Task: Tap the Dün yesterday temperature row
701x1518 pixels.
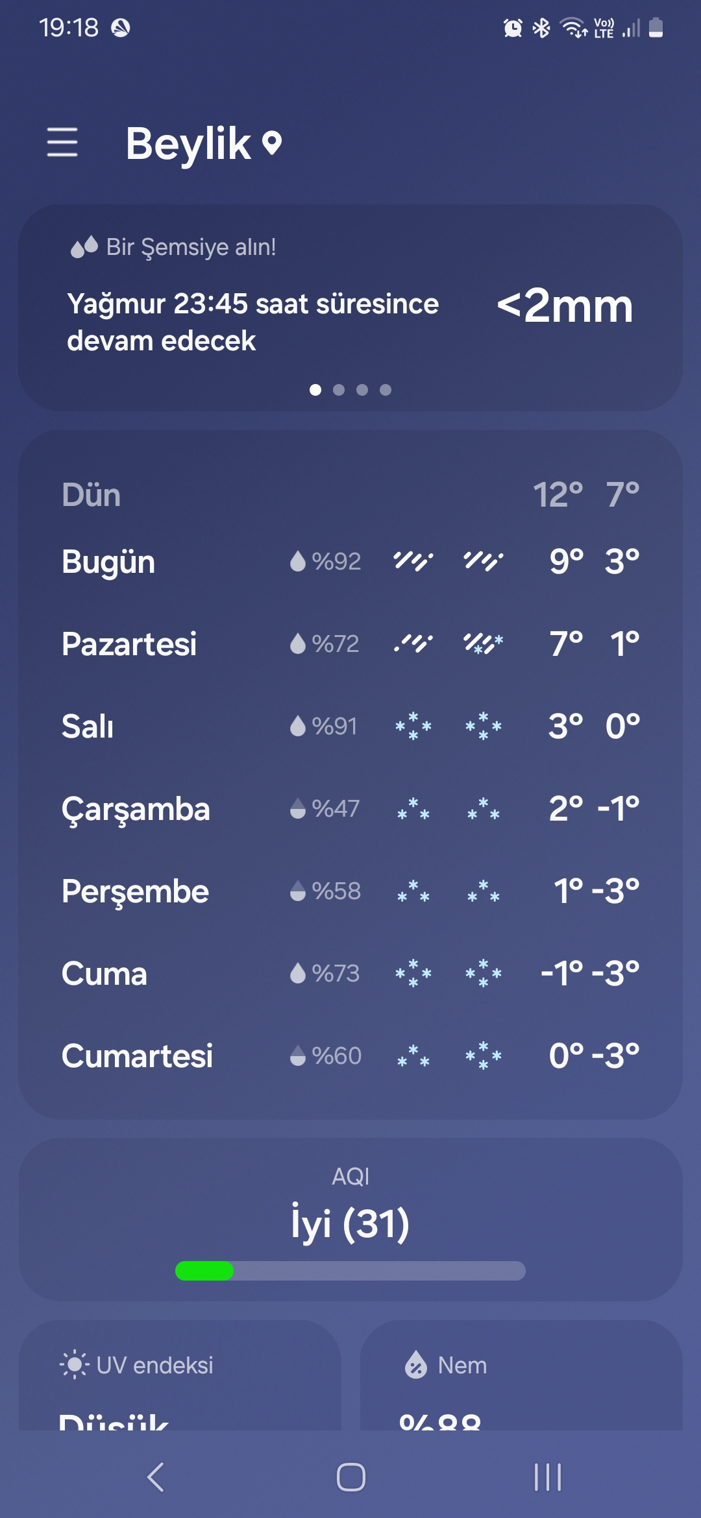Action: click(x=350, y=495)
